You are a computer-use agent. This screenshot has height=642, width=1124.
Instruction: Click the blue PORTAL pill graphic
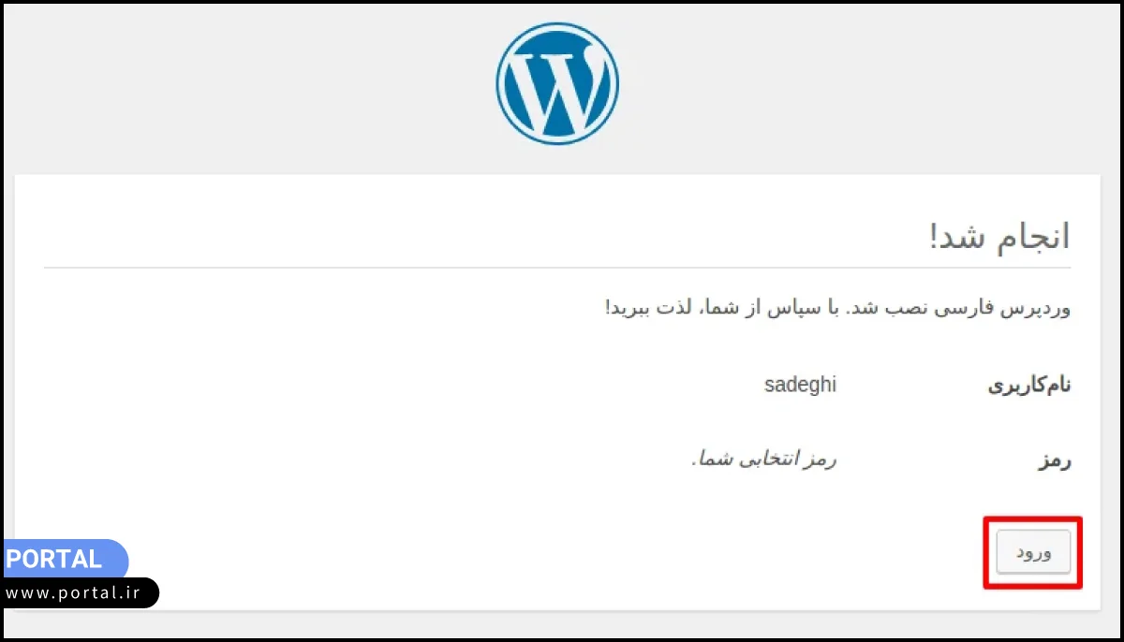click(x=61, y=559)
